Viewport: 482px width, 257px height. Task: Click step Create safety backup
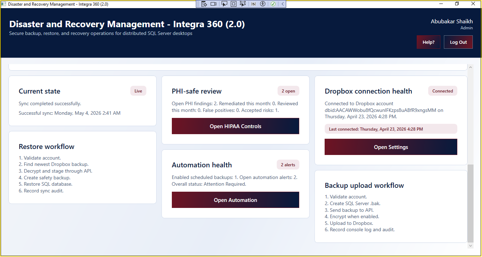click(44, 178)
